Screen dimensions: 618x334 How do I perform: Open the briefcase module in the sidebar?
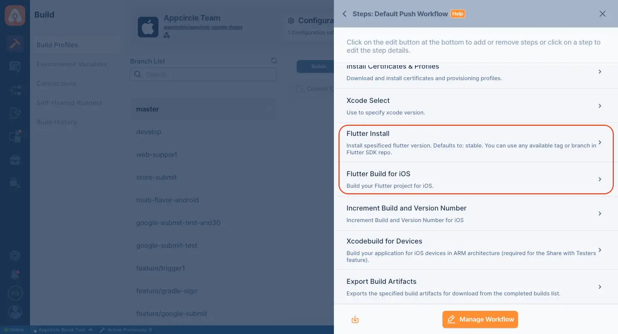(x=15, y=160)
